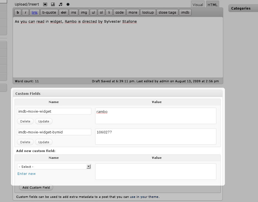Image resolution: width=258 pixels, height=202 pixels.
Task: Click the del quicktag button
Action: 64,13
